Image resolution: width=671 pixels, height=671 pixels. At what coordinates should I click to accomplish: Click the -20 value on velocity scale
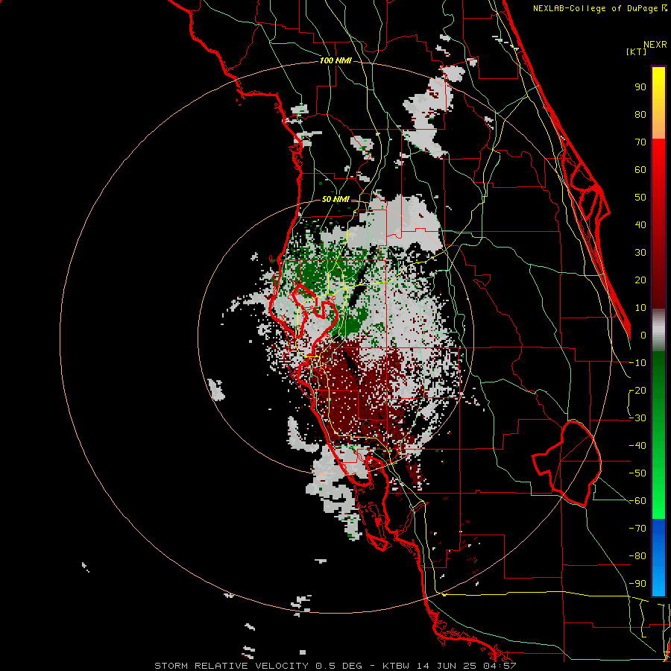pos(637,391)
